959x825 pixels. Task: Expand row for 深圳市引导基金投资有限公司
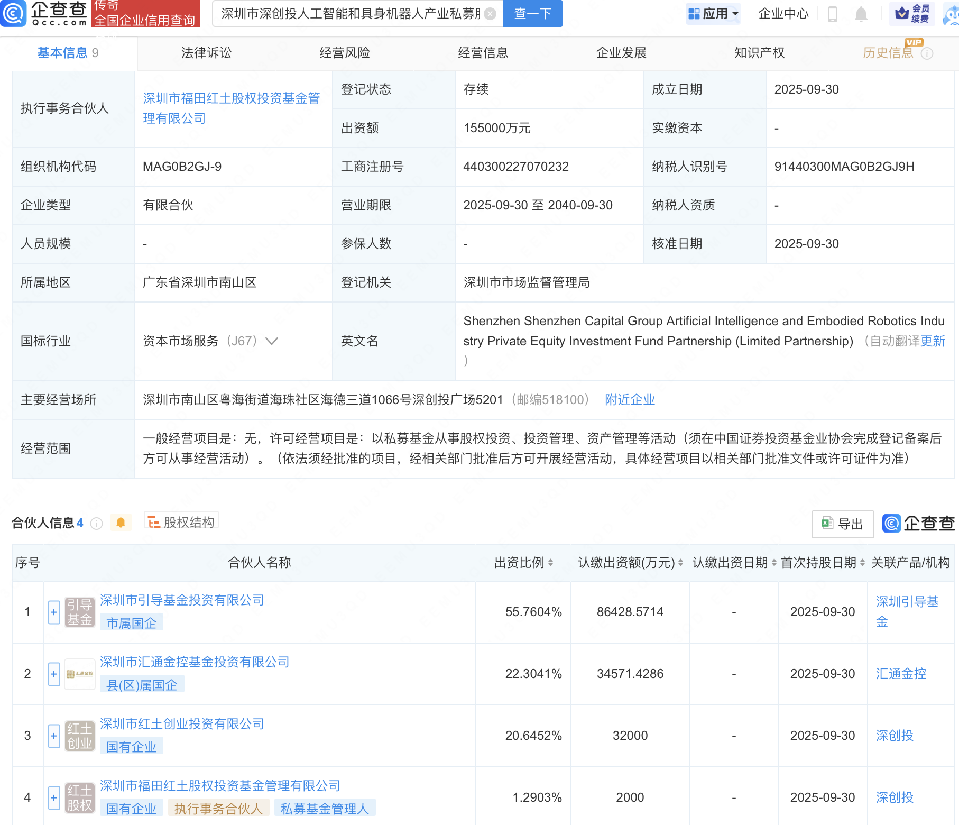point(54,612)
